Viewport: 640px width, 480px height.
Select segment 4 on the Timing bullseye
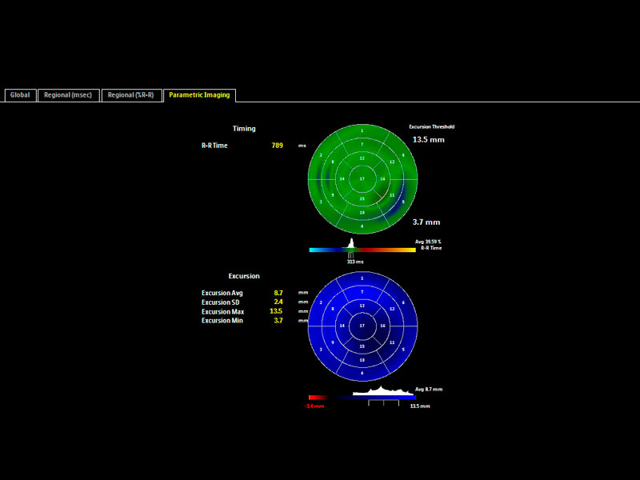[x=362, y=226]
